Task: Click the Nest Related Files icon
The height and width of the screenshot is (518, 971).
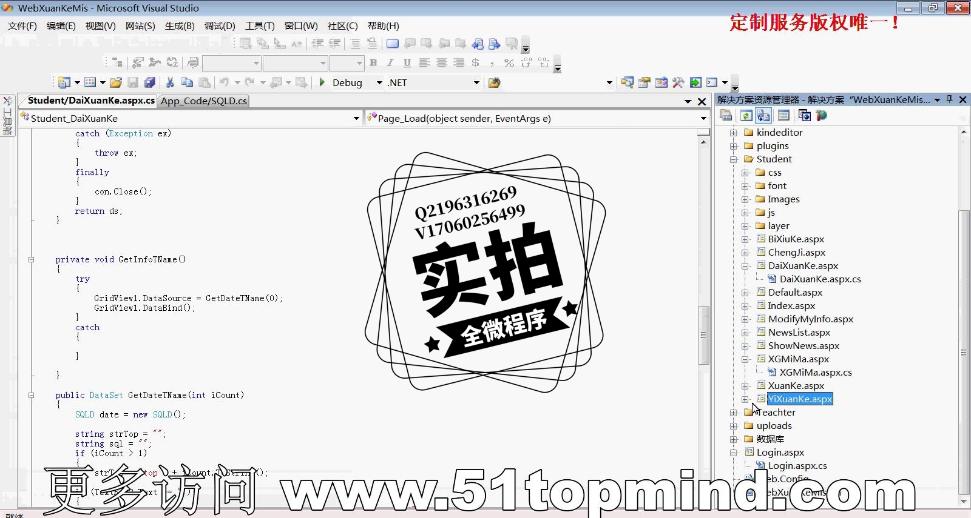Action: (x=763, y=116)
